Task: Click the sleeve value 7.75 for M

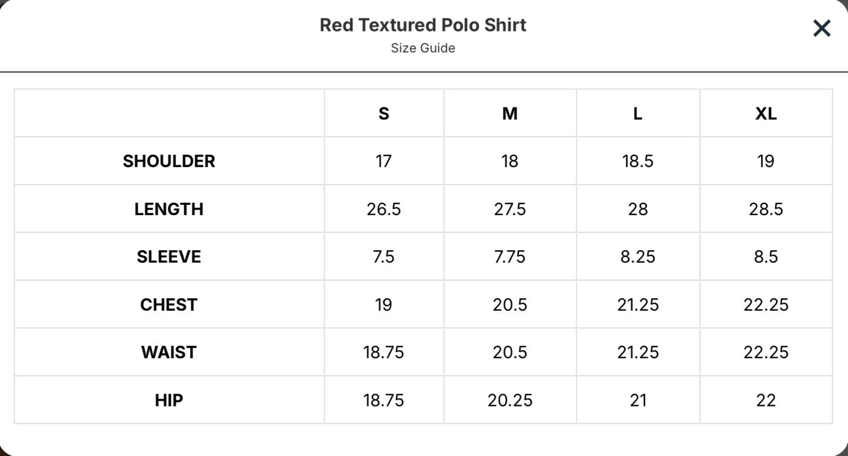Action: coord(510,257)
